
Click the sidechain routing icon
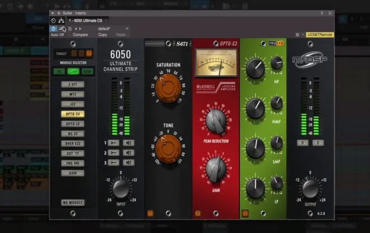tap(61, 21)
